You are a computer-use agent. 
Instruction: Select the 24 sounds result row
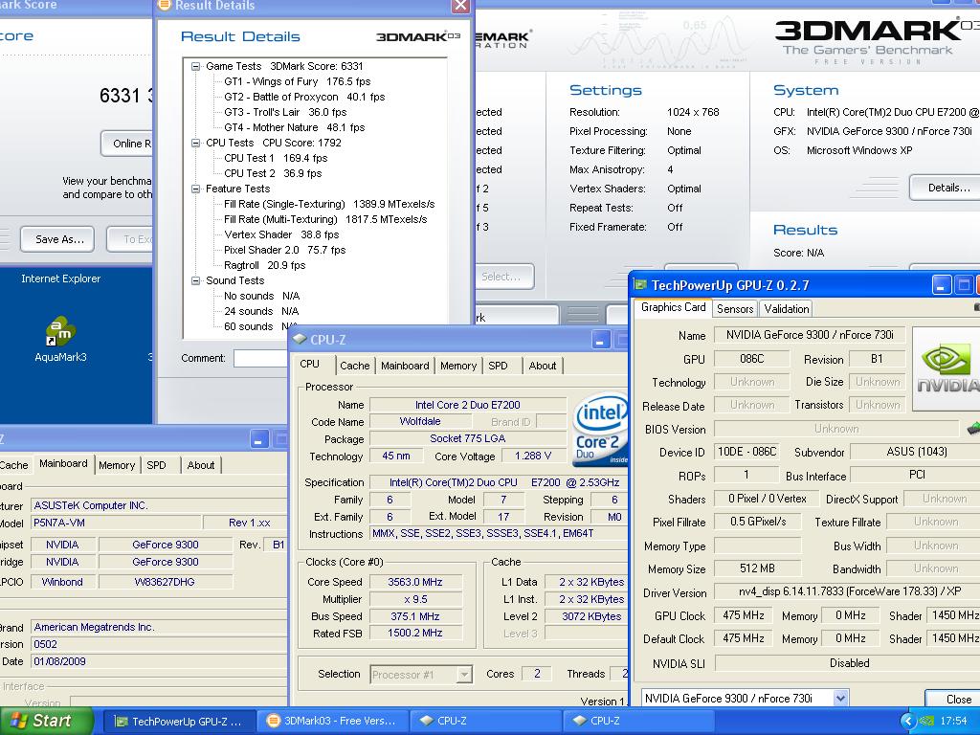[261, 311]
